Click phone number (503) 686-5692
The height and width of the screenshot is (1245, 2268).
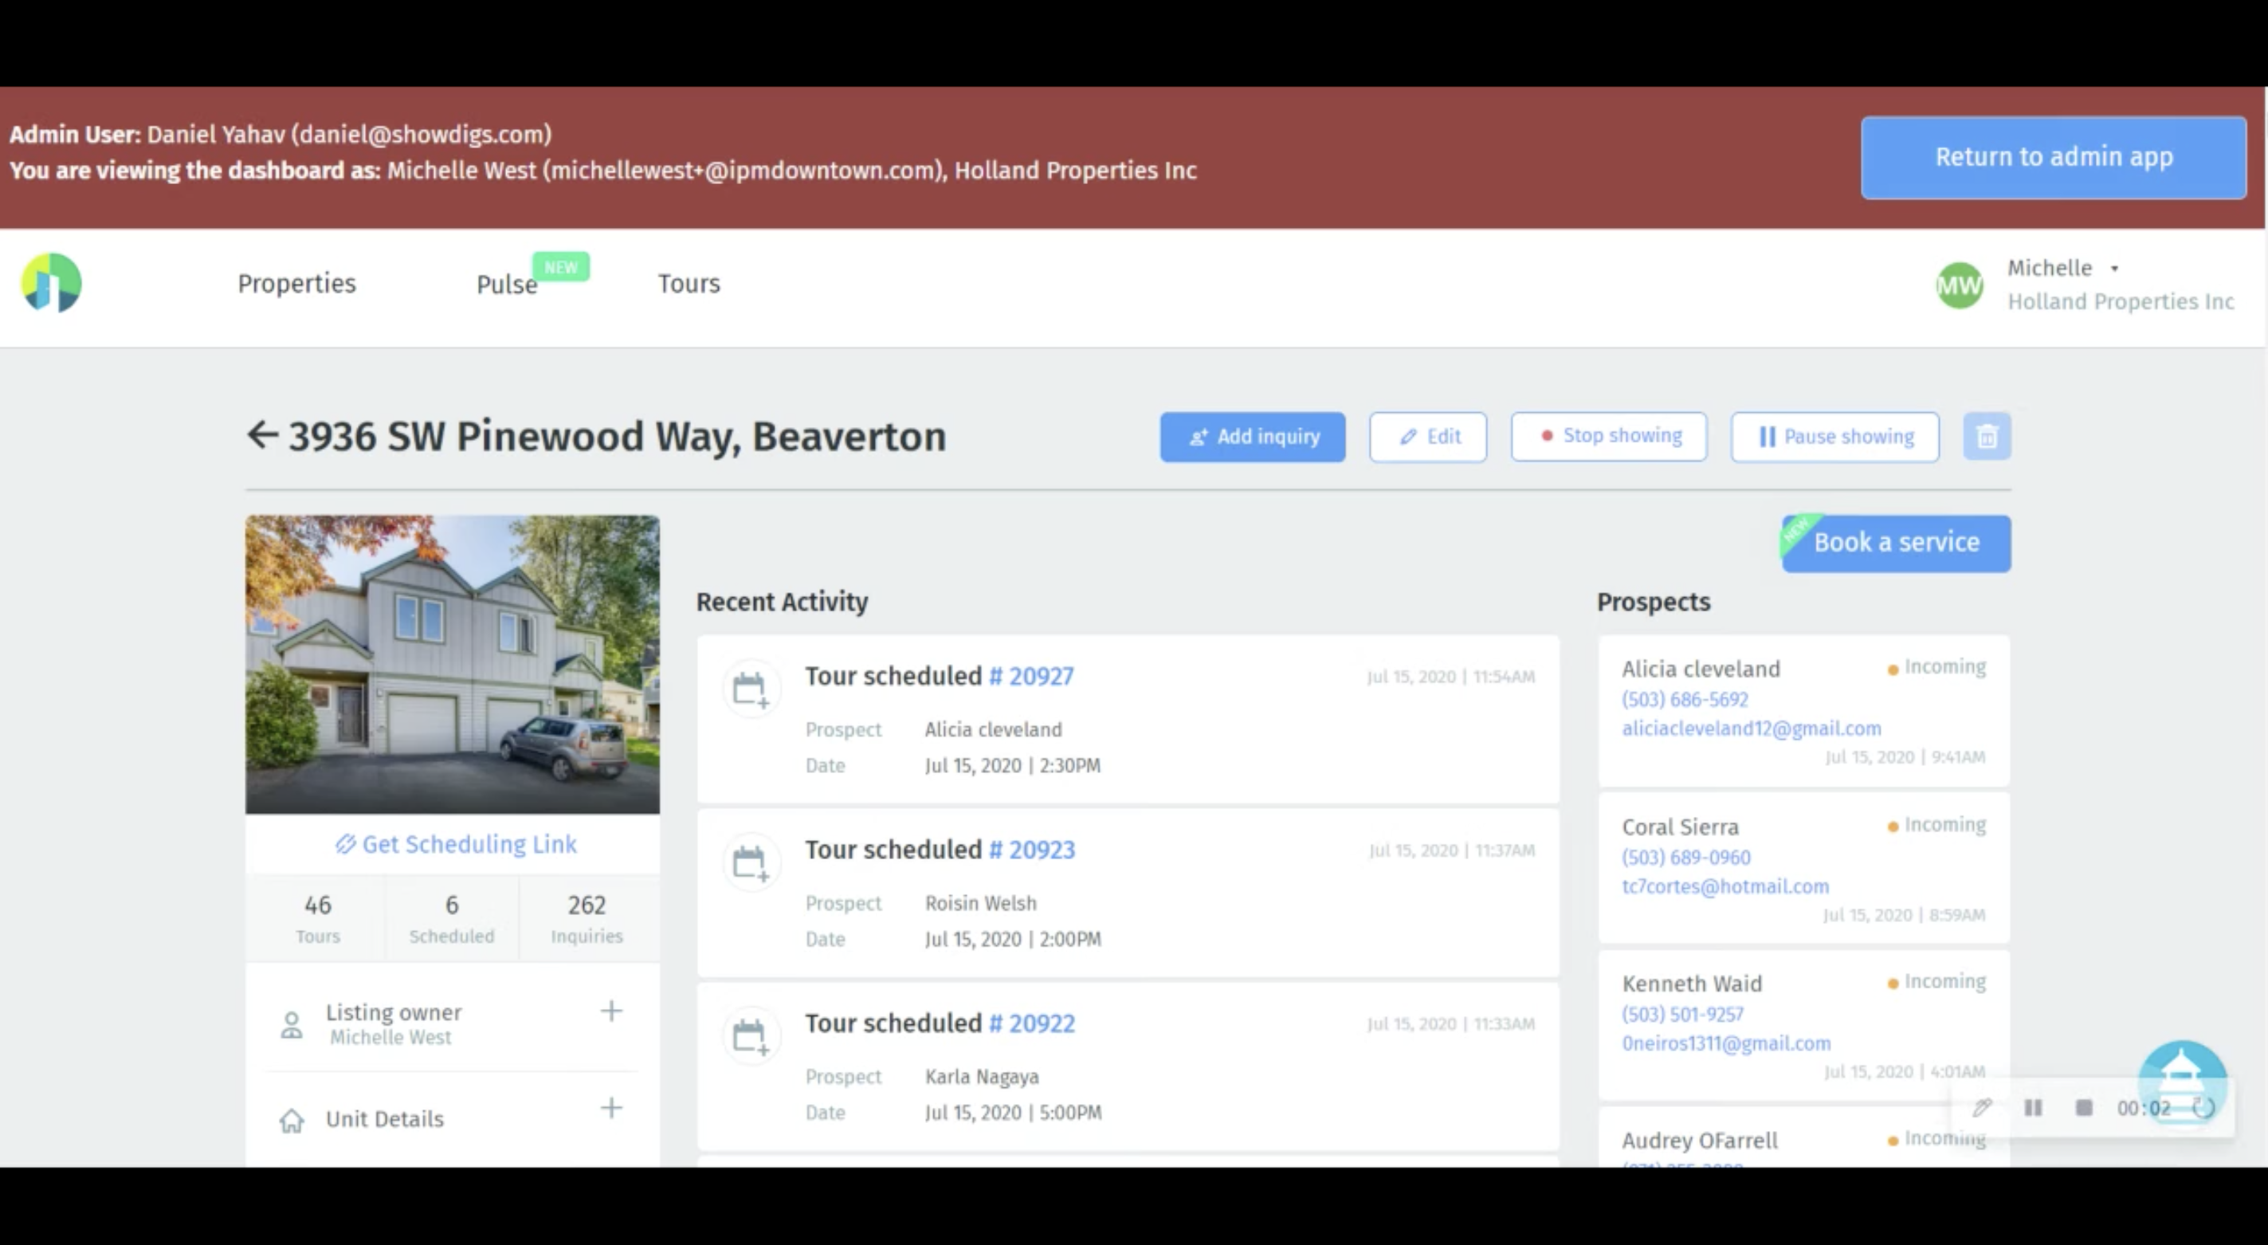pos(1685,699)
